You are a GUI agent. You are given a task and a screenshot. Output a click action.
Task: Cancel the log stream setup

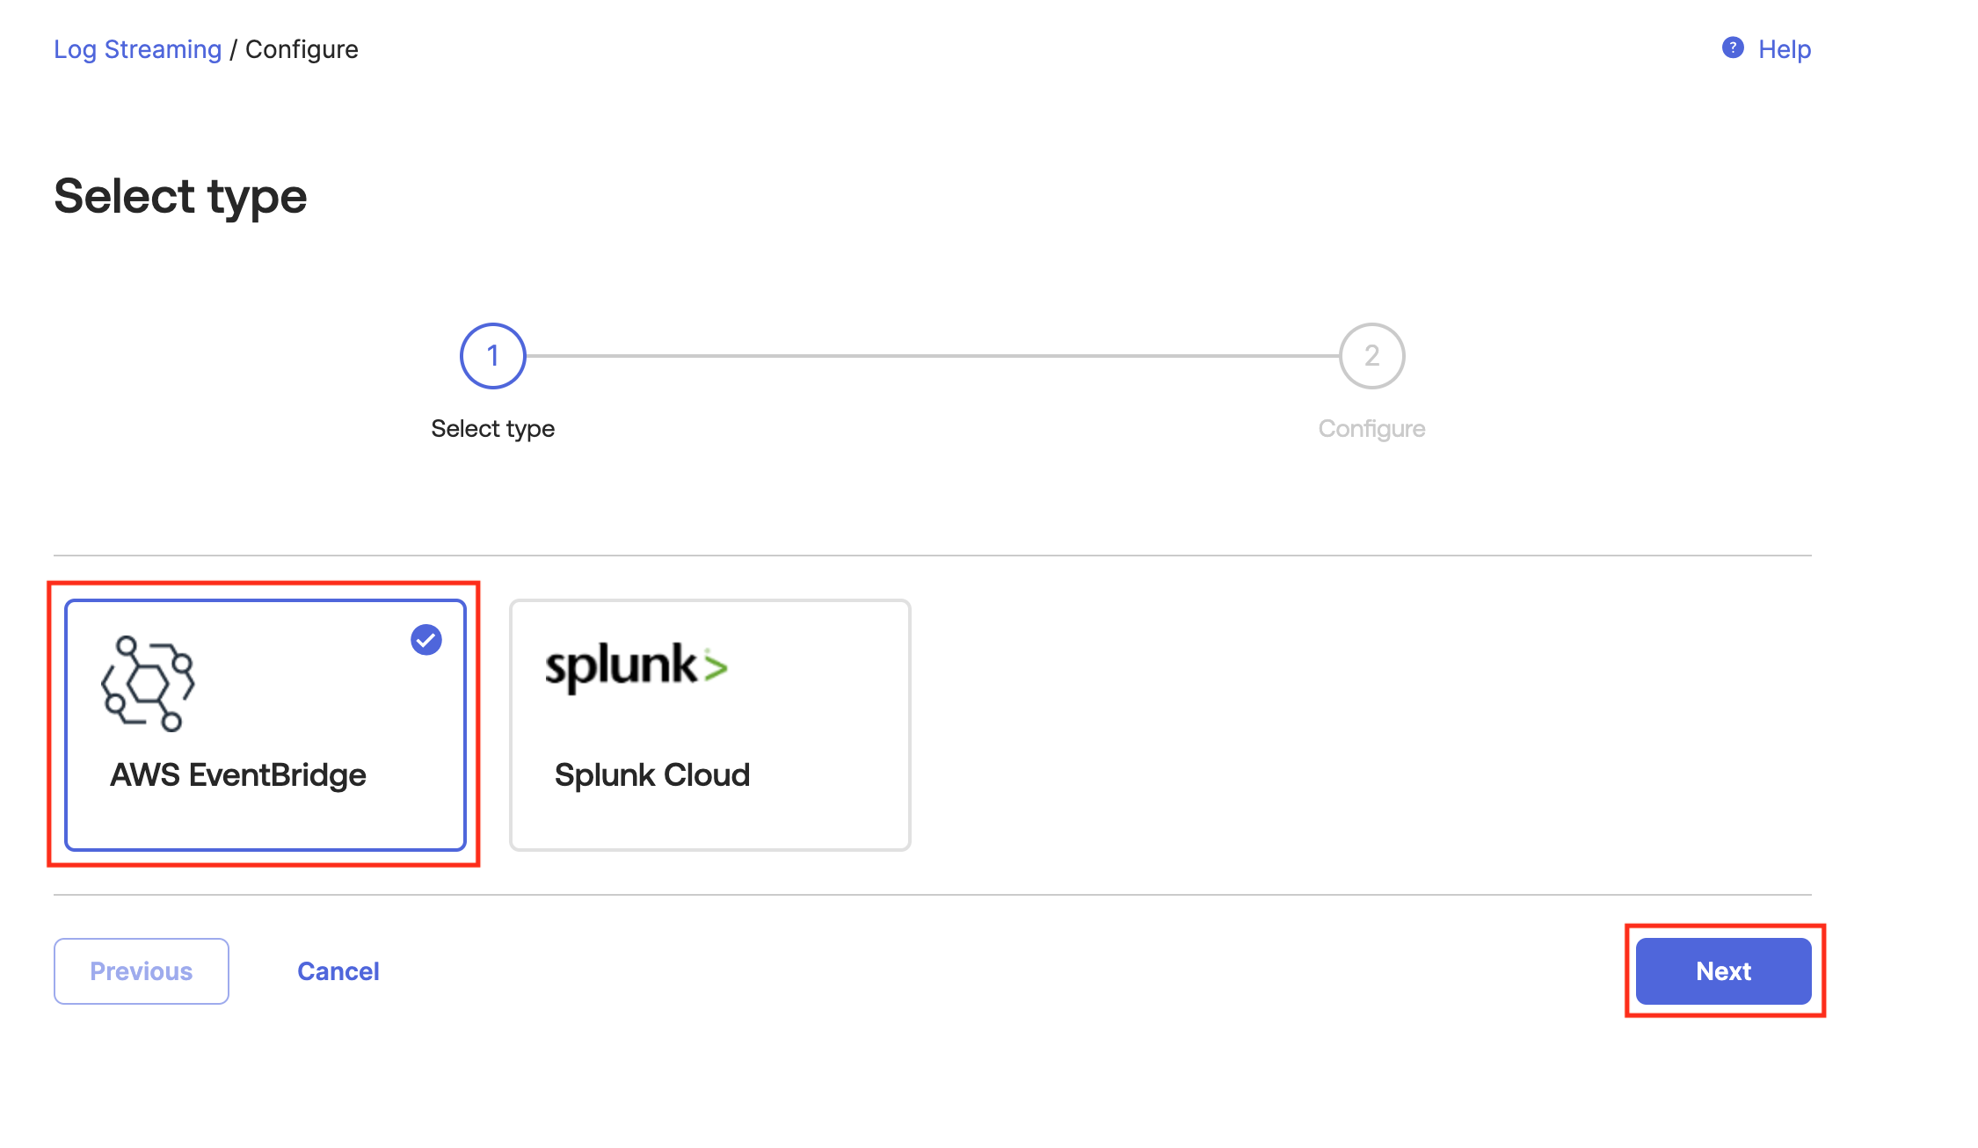coord(338,971)
